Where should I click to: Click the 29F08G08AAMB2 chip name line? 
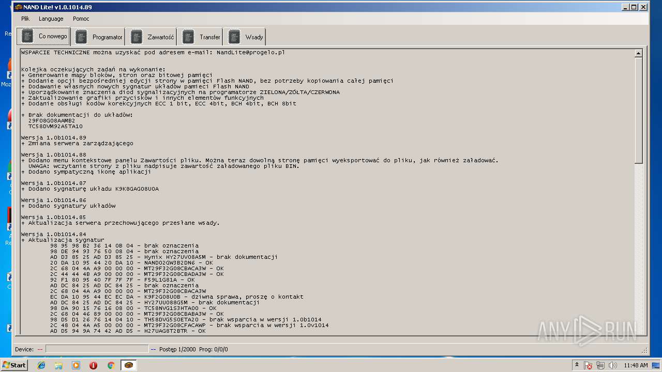coord(52,121)
